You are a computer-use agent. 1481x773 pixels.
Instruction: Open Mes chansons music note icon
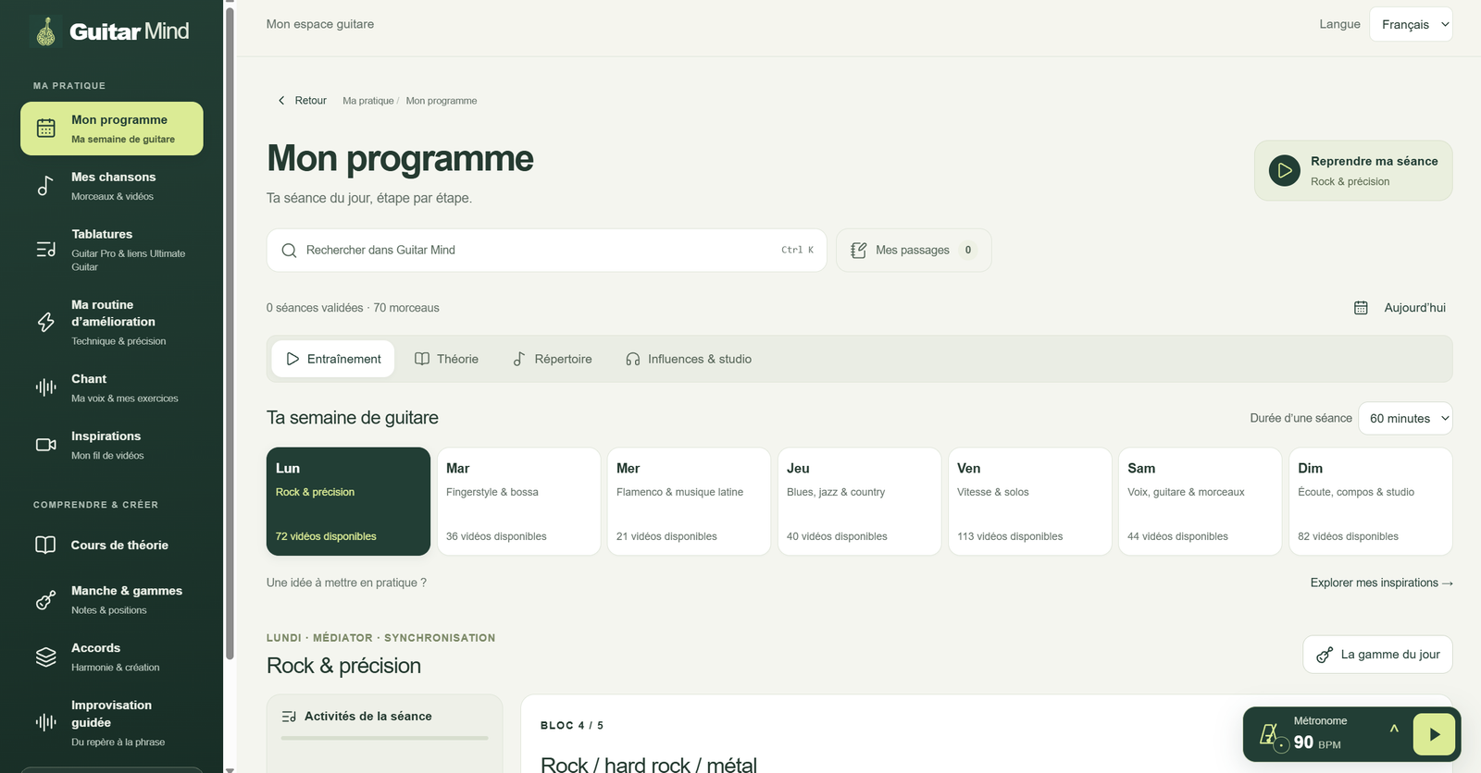45,186
